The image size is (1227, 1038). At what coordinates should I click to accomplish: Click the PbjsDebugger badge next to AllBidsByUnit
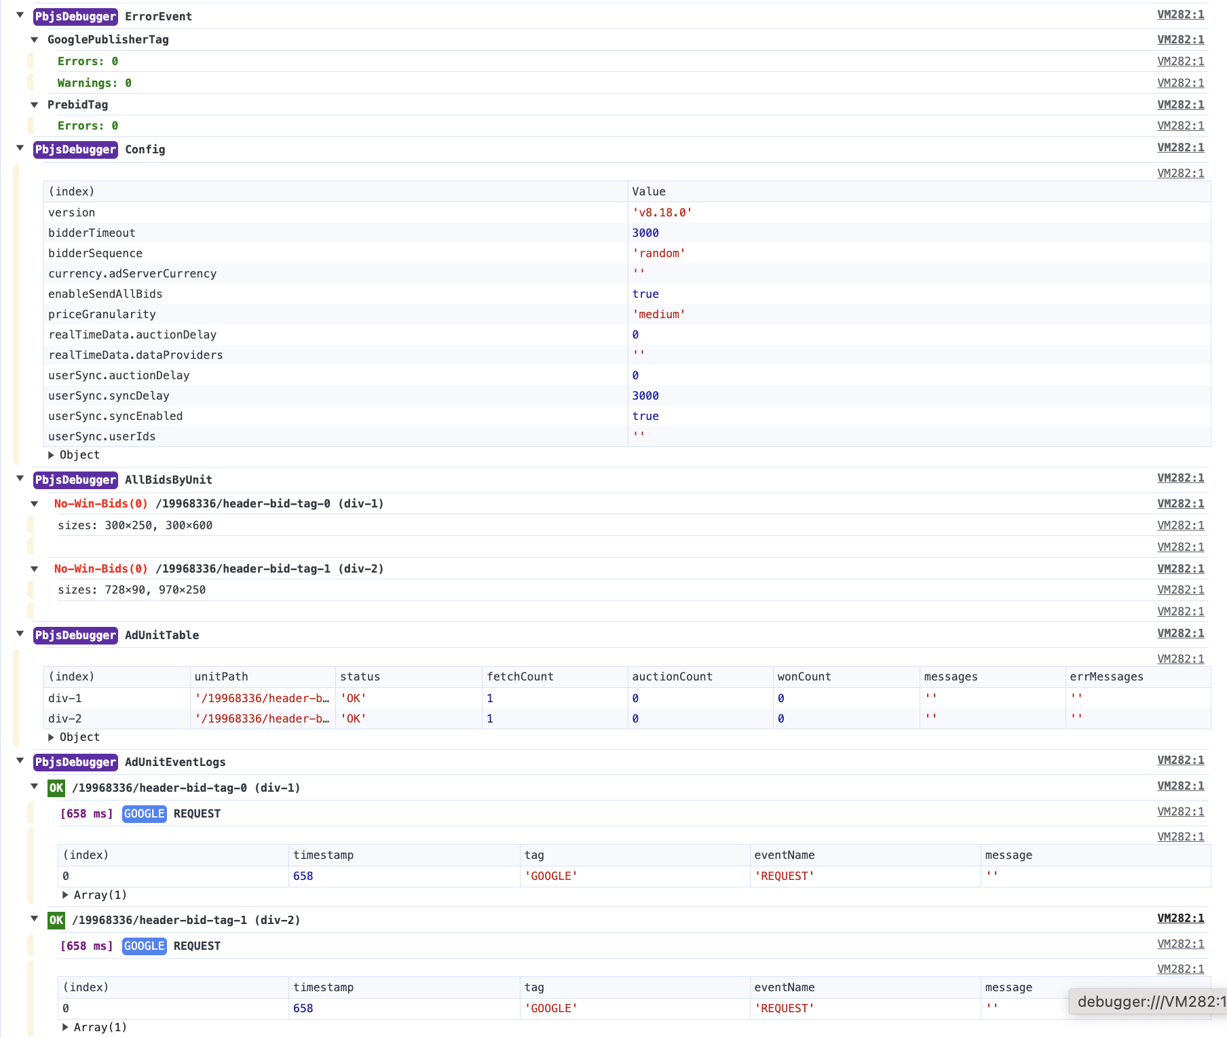point(75,480)
